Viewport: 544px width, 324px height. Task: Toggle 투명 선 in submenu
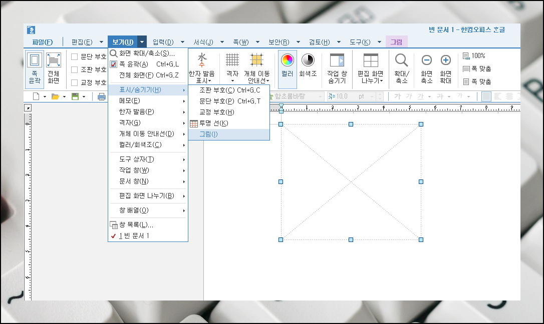pos(229,123)
